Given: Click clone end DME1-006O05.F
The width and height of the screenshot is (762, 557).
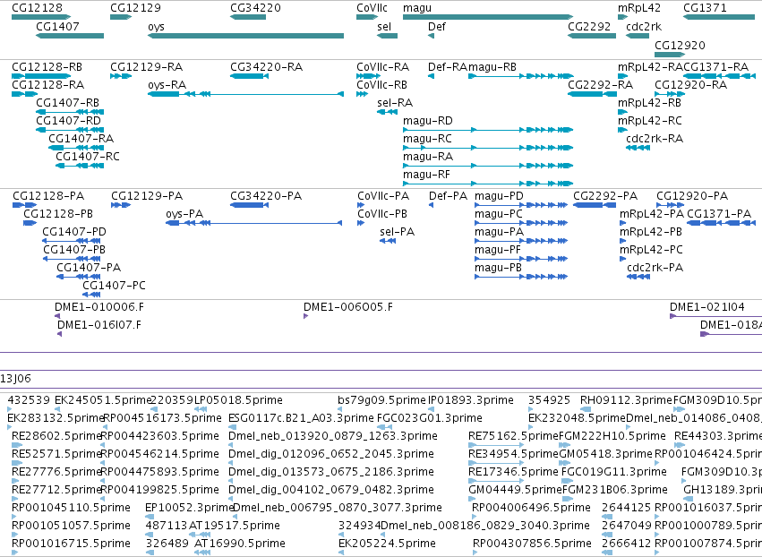Looking at the screenshot, I should point(348,307).
